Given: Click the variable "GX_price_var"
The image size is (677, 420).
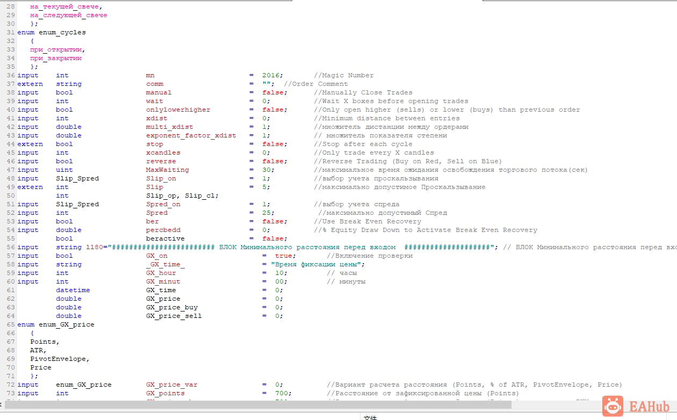Looking at the screenshot, I should 172,385.
